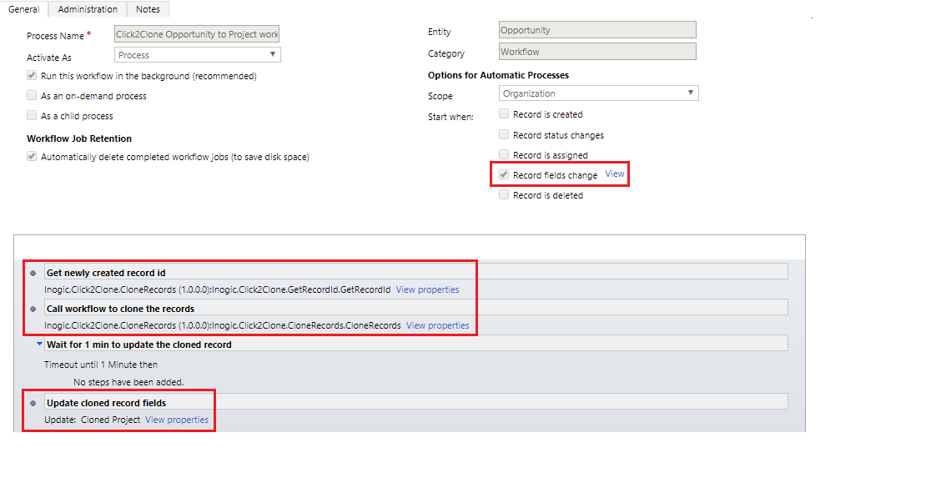The width and height of the screenshot is (926, 488).
Task: Enable As an on-demand process checkbox
Action: [x=32, y=95]
